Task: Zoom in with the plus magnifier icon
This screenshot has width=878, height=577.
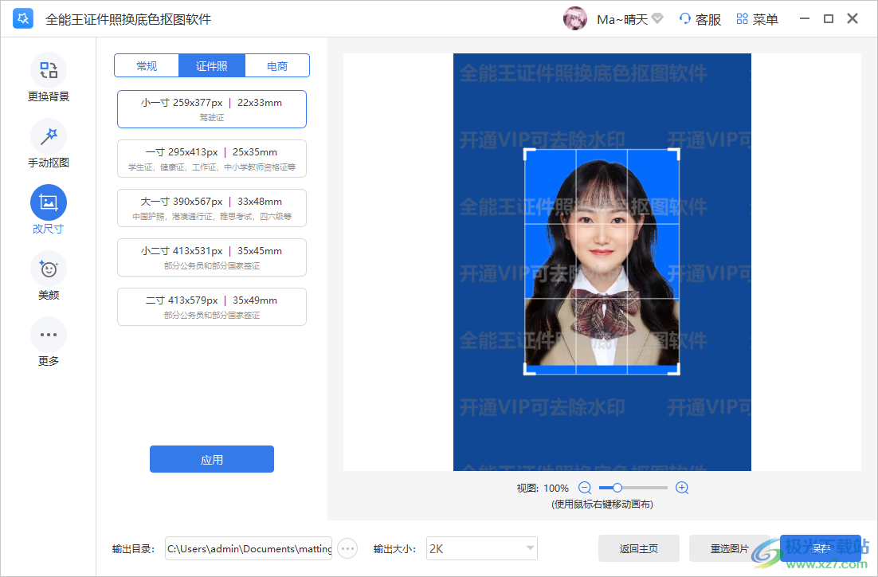Action: pyautogui.click(x=681, y=488)
